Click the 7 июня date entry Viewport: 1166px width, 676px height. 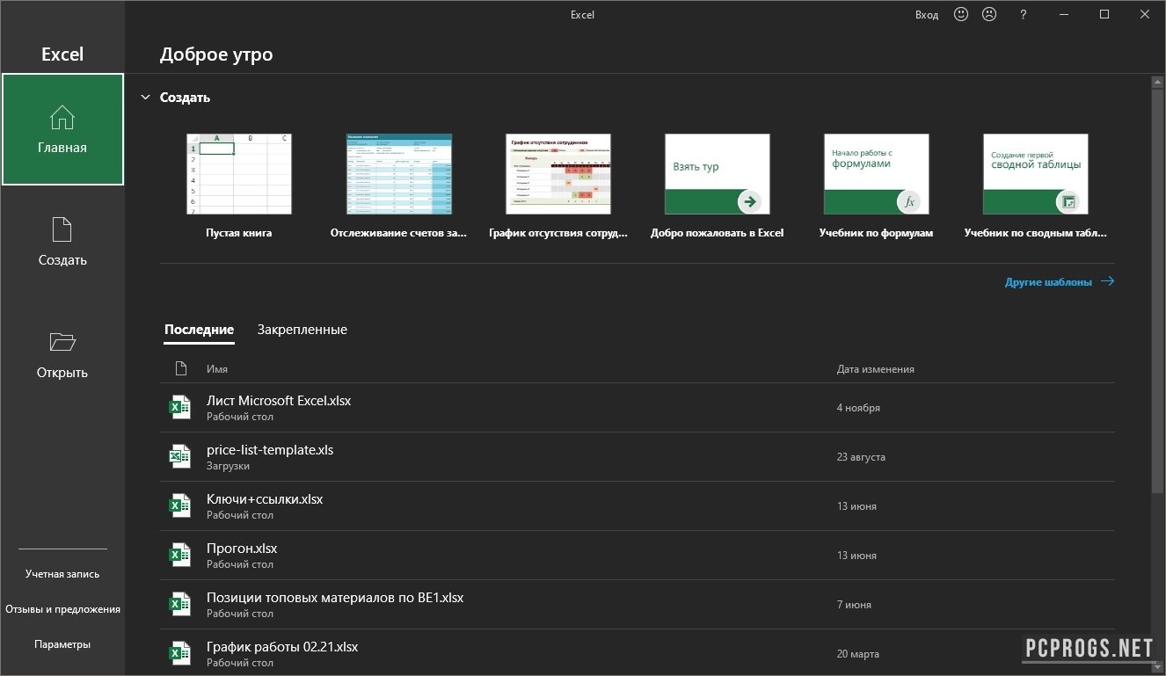pos(854,605)
